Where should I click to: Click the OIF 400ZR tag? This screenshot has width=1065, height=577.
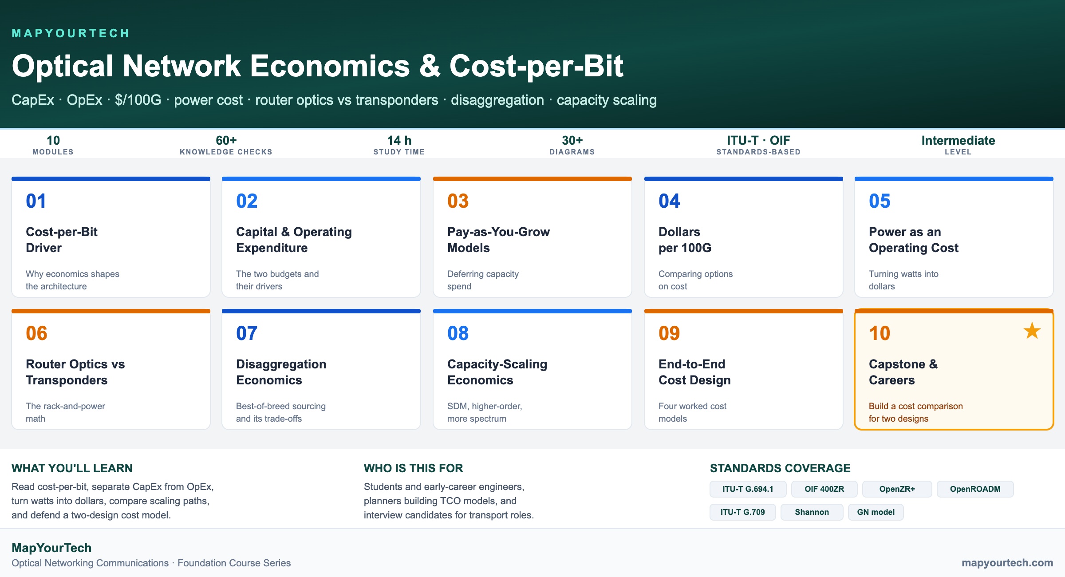[824, 489]
